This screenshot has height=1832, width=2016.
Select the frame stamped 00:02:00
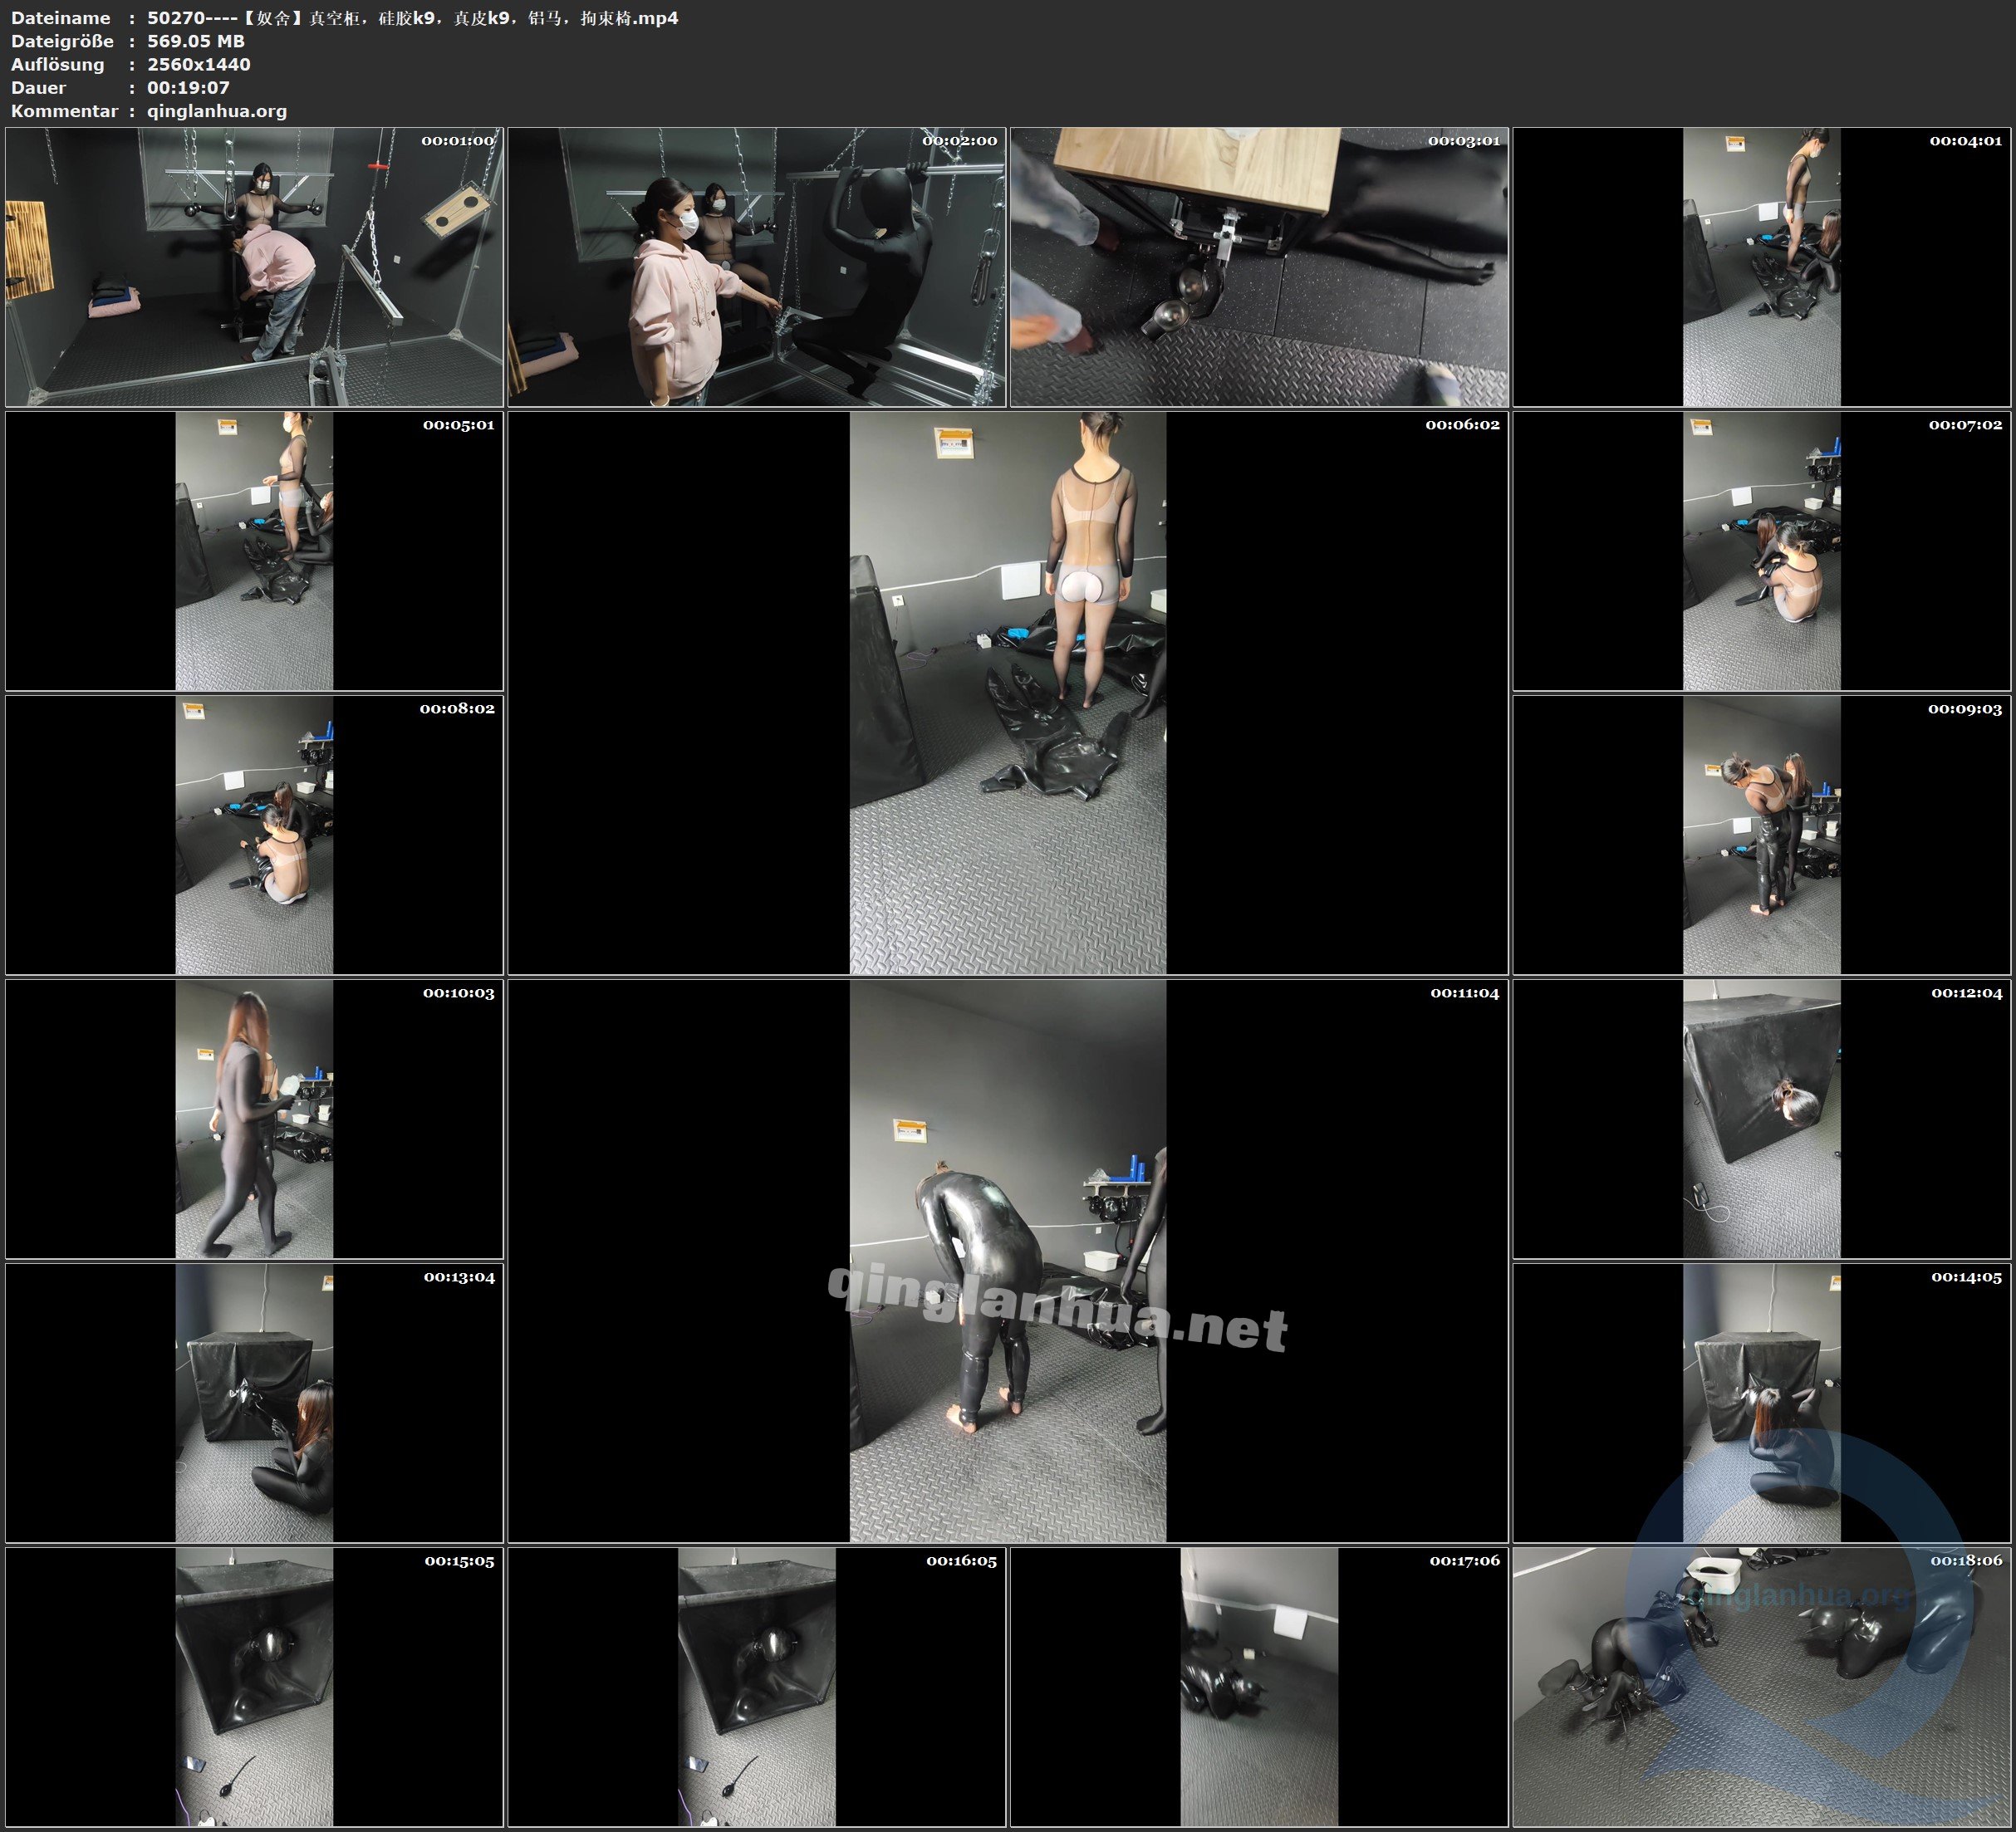pos(757,267)
